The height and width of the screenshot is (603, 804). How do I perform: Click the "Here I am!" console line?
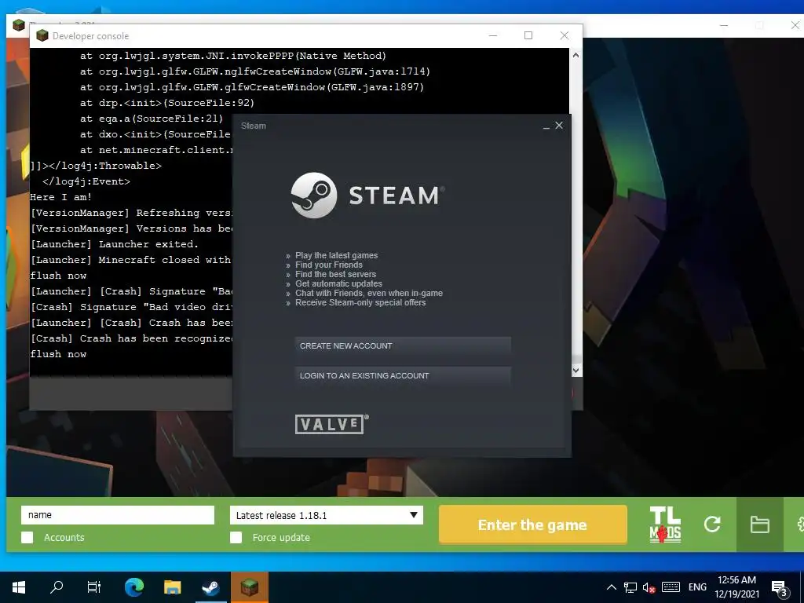[x=61, y=197]
